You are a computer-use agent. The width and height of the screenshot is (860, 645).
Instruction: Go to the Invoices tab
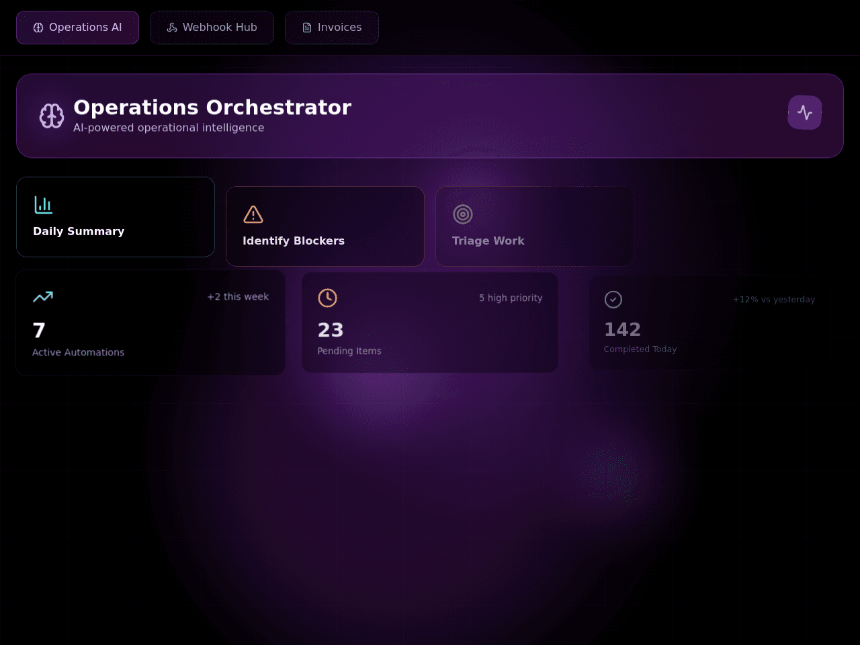[332, 28]
